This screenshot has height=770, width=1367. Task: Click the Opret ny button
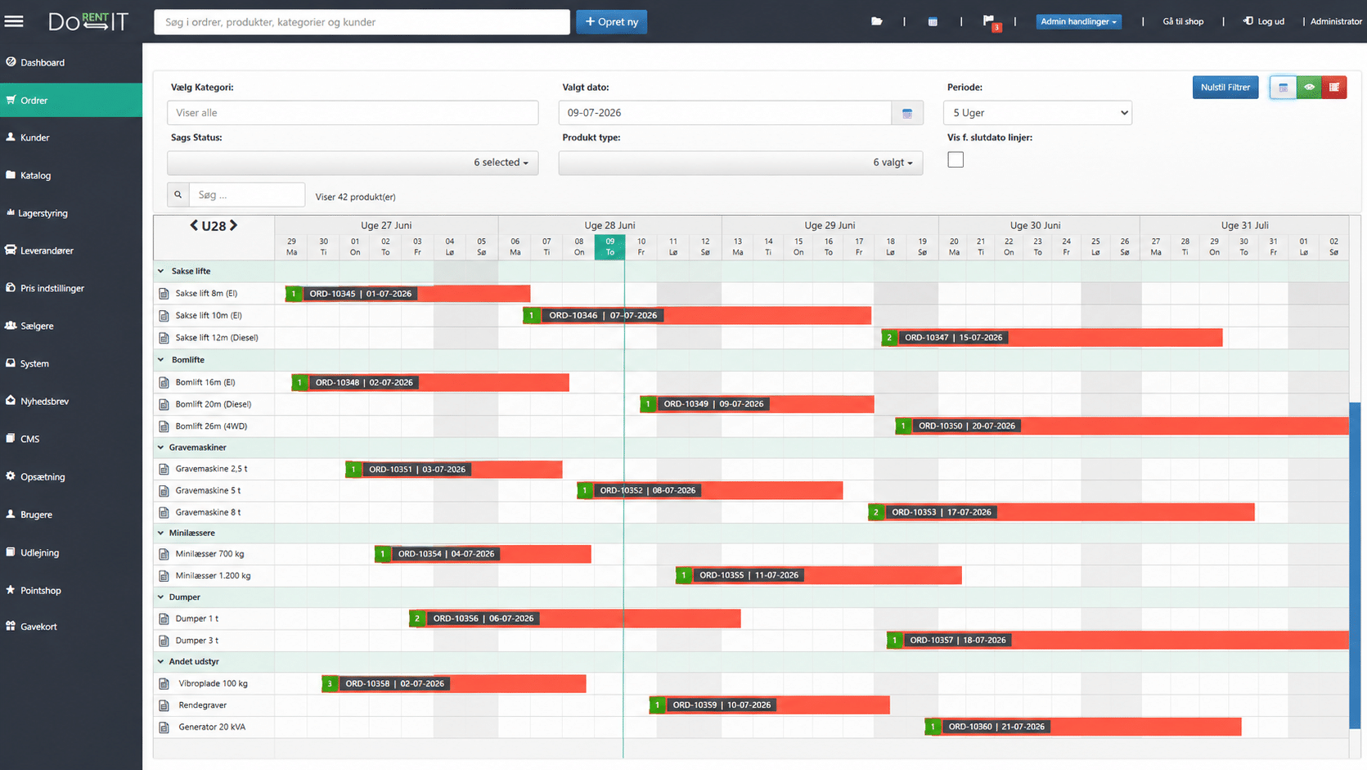611,22
